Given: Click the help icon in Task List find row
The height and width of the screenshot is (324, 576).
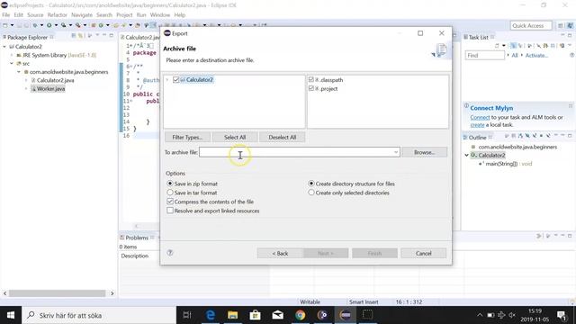Looking at the screenshot, I should pyautogui.click(x=571, y=55).
